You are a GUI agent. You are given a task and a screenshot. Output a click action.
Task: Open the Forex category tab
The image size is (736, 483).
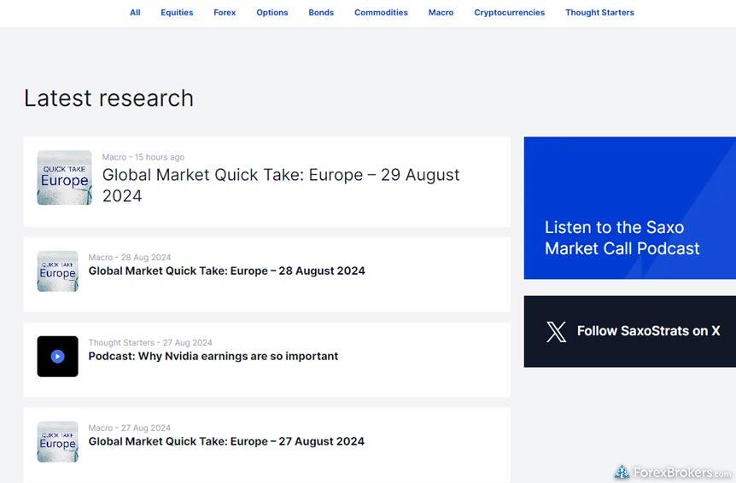[225, 13]
